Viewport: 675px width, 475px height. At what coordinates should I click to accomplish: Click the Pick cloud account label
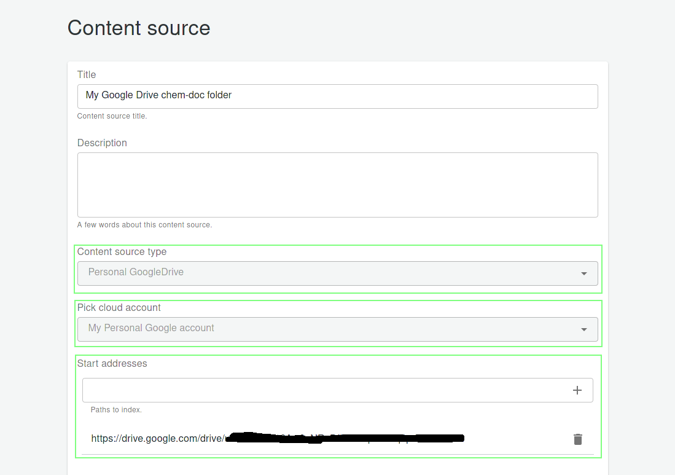click(119, 307)
